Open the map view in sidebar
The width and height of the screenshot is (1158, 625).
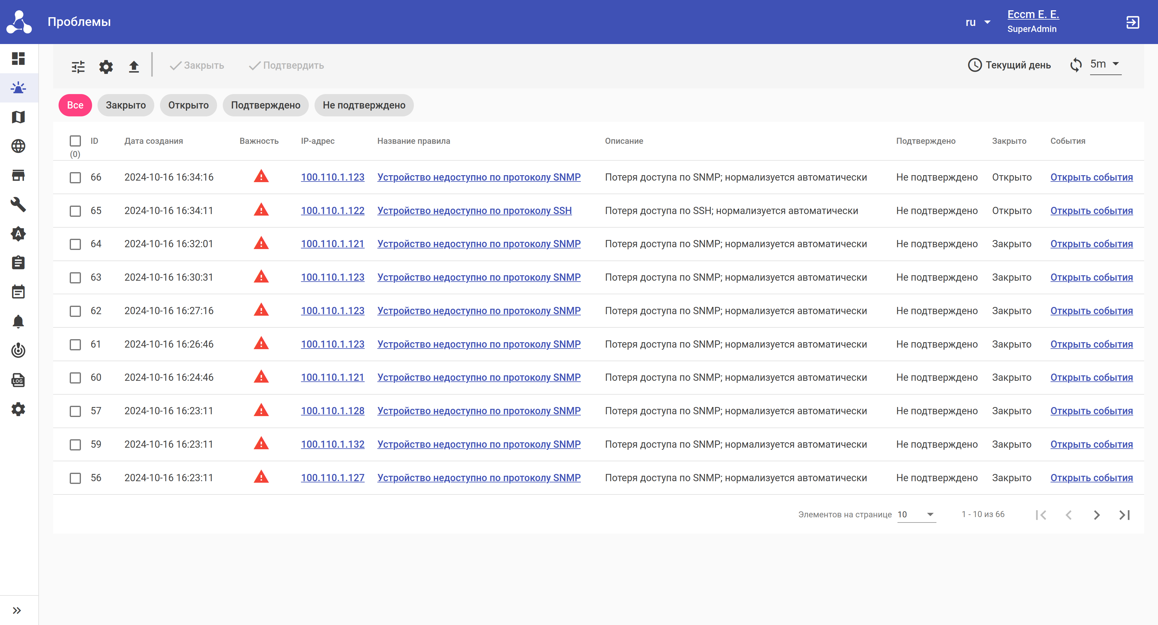pyautogui.click(x=18, y=117)
